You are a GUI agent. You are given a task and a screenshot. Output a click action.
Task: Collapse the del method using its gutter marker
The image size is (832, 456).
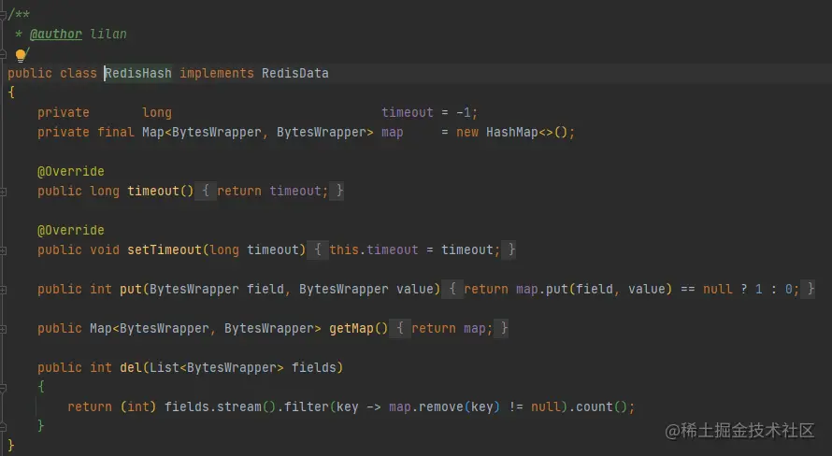pos(3,388)
